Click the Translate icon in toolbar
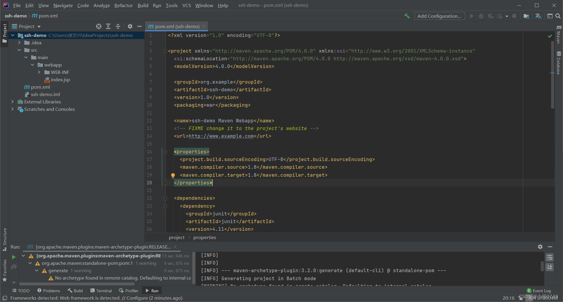 pyautogui.click(x=538, y=16)
